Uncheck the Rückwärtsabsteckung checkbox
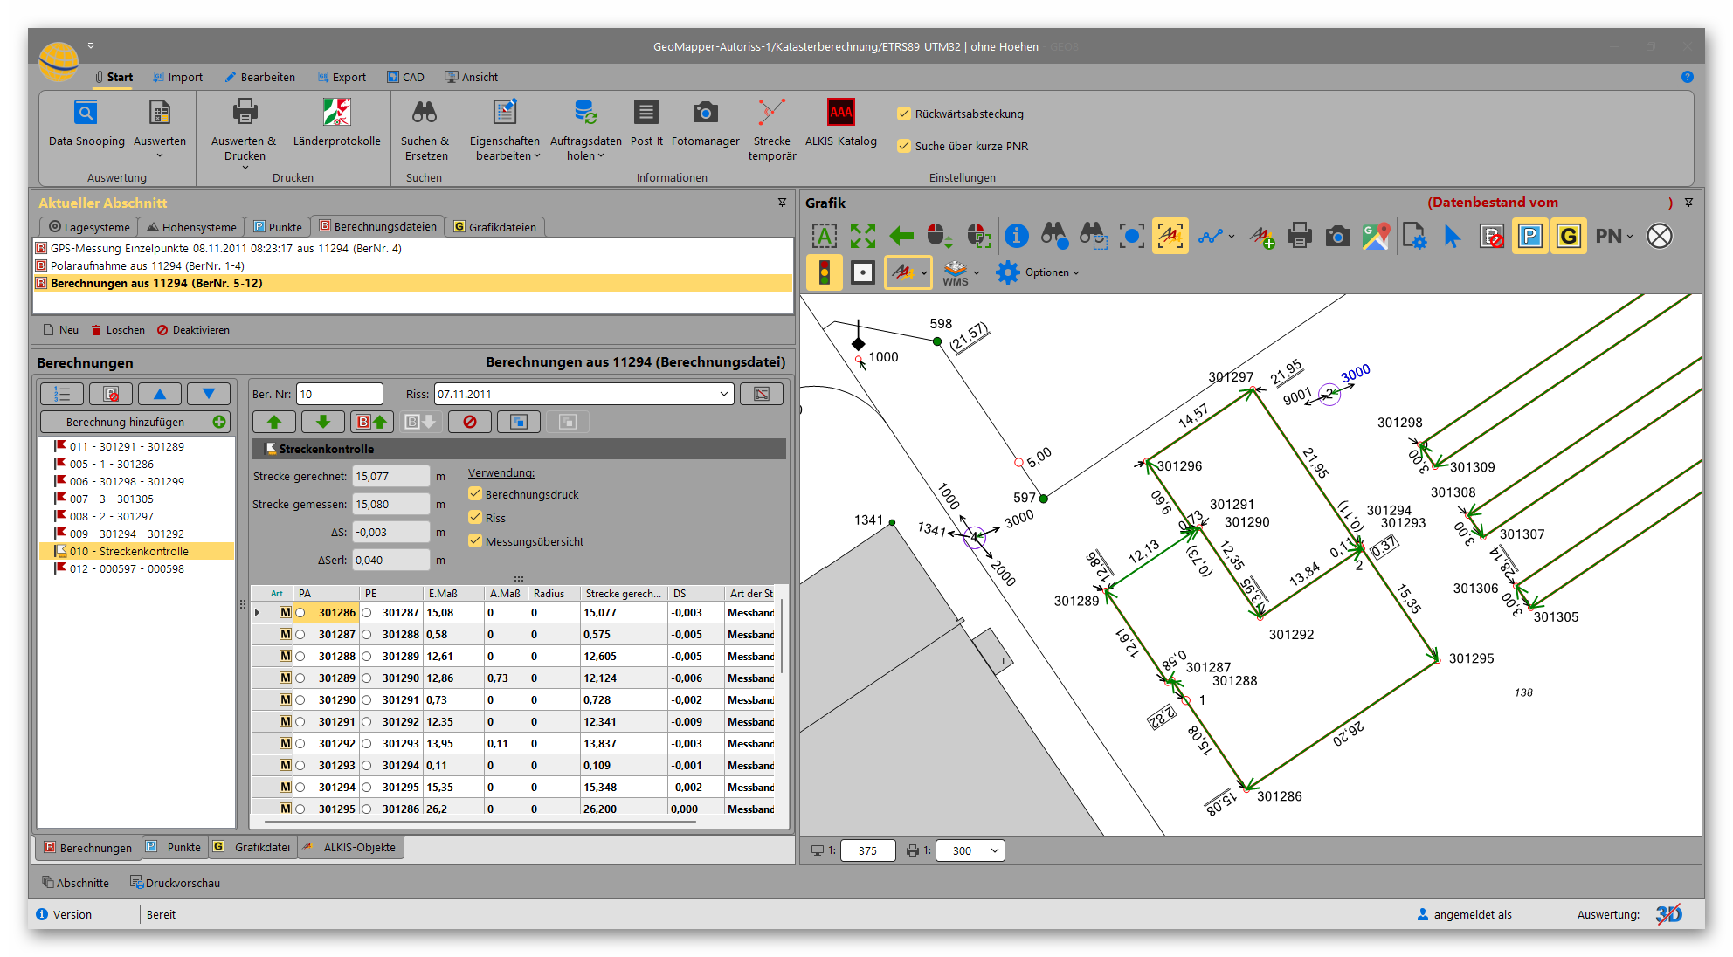The width and height of the screenshot is (1733, 957). [x=905, y=114]
